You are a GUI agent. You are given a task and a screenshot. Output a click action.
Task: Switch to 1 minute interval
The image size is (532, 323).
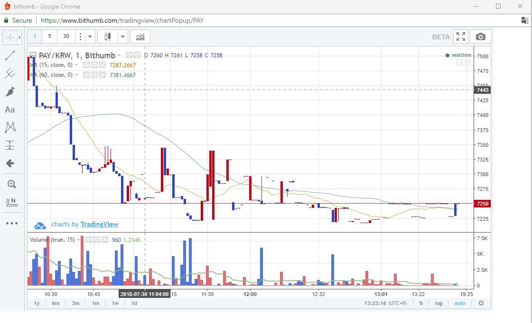tap(35, 36)
